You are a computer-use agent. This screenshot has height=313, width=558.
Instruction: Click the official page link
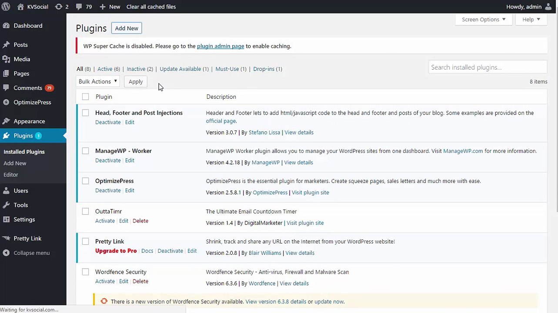click(221, 121)
